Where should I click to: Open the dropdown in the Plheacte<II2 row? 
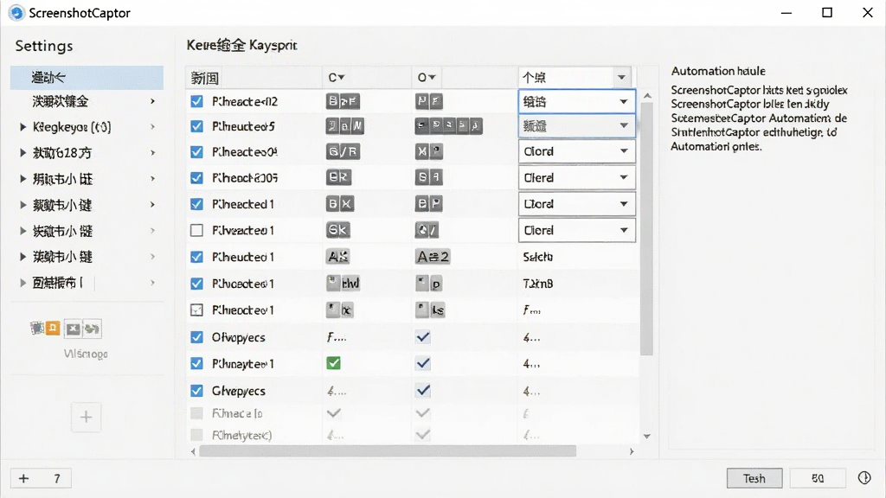[577, 102]
